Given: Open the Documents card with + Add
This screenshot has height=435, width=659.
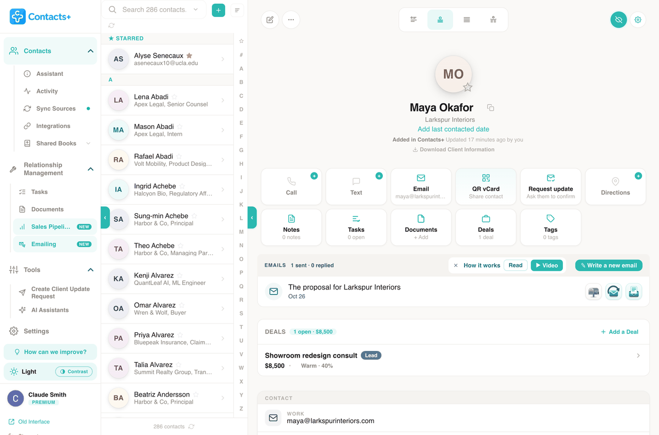Looking at the screenshot, I should coord(421,227).
